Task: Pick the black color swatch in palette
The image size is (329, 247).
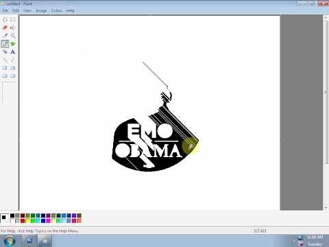Action: click(x=12, y=215)
